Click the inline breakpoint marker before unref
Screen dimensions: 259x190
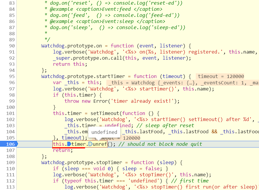(x=91, y=144)
